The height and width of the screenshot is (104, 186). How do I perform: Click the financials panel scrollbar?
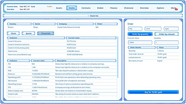(x=118, y=57)
